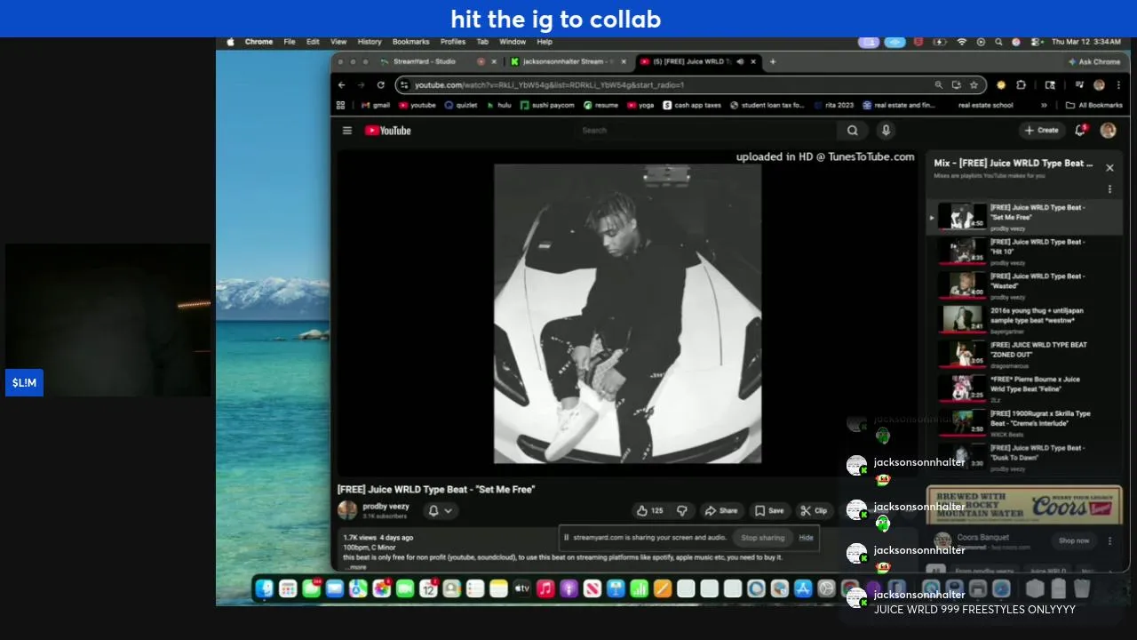The width and height of the screenshot is (1137, 640).
Task: Open the Bookmarks menu
Action: (x=410, y=42)
